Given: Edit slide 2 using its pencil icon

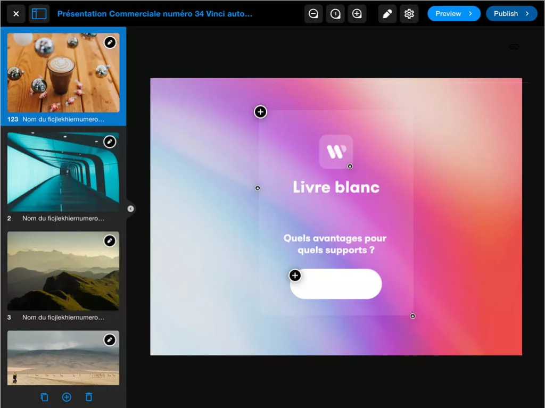Looking at the screenshot, I should [x=110, y=142].
